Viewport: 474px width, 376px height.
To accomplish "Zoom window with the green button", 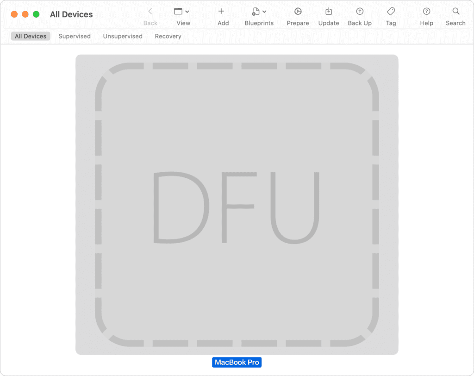I will coord(36,14).
